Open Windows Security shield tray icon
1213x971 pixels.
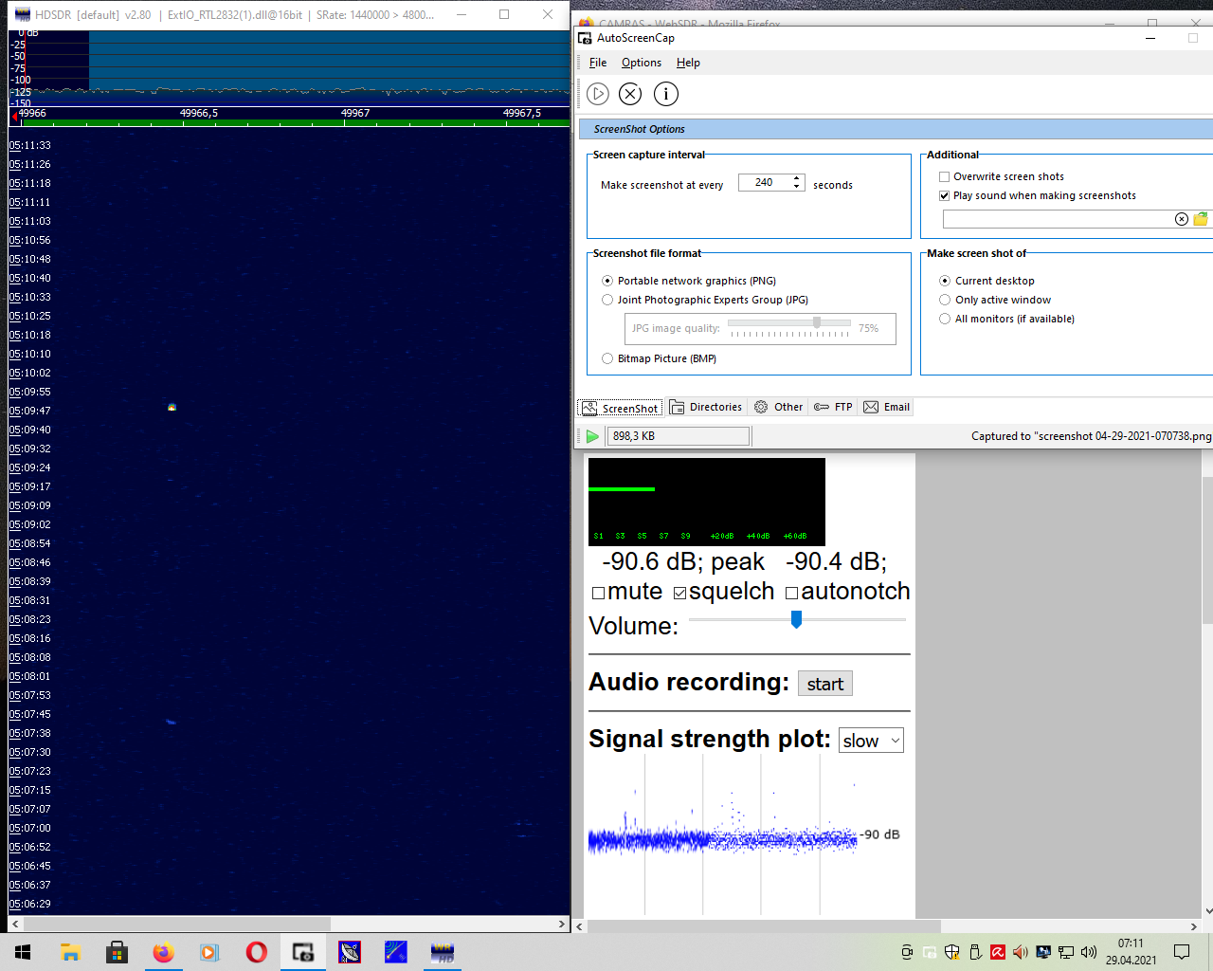click(x=952, y=952)
